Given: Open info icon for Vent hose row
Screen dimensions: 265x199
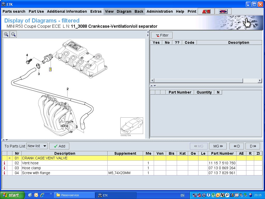Looking at the screenshot, I should pos(4,163).
